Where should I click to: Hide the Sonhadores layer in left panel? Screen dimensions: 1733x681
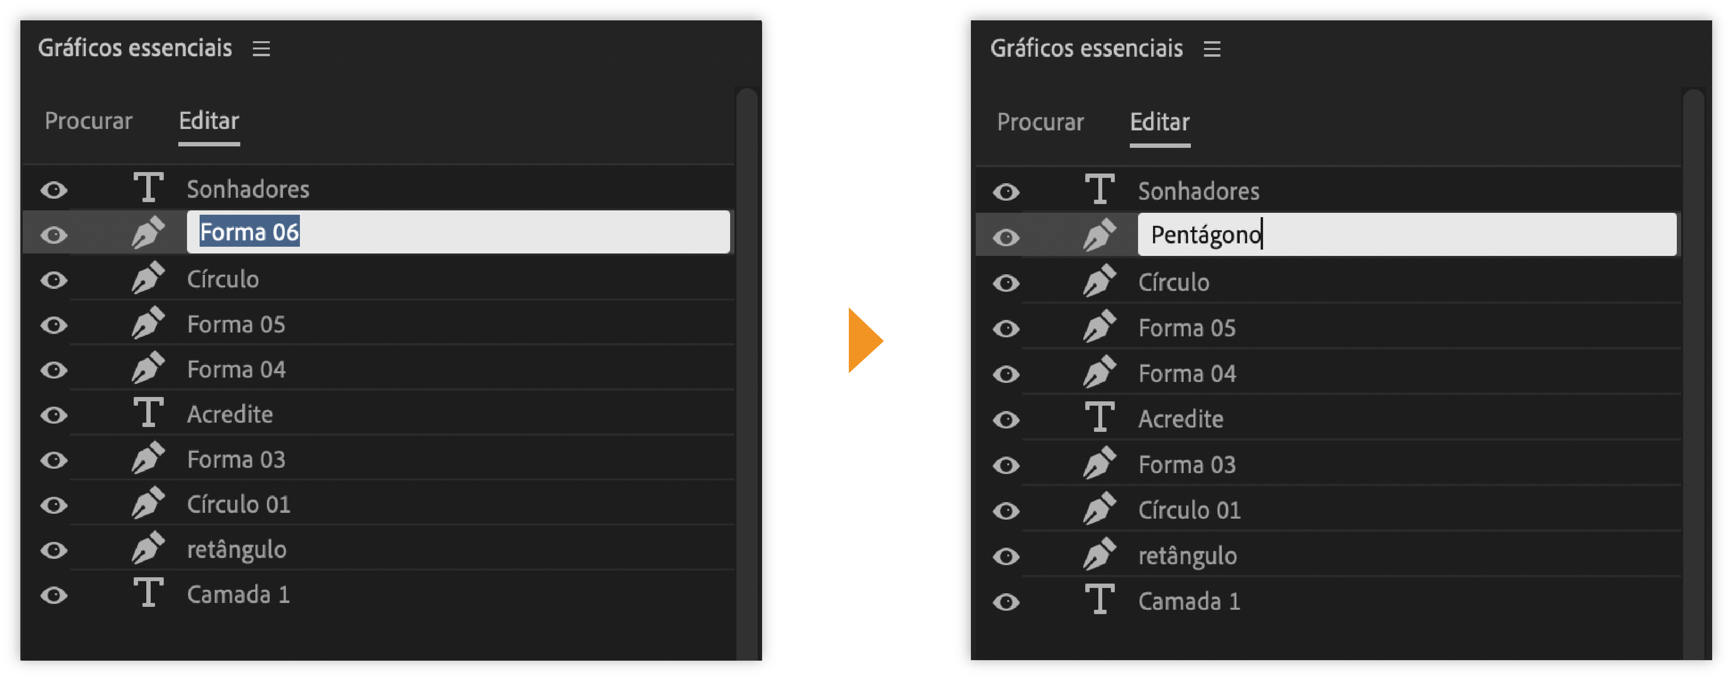tap(54, 190)
